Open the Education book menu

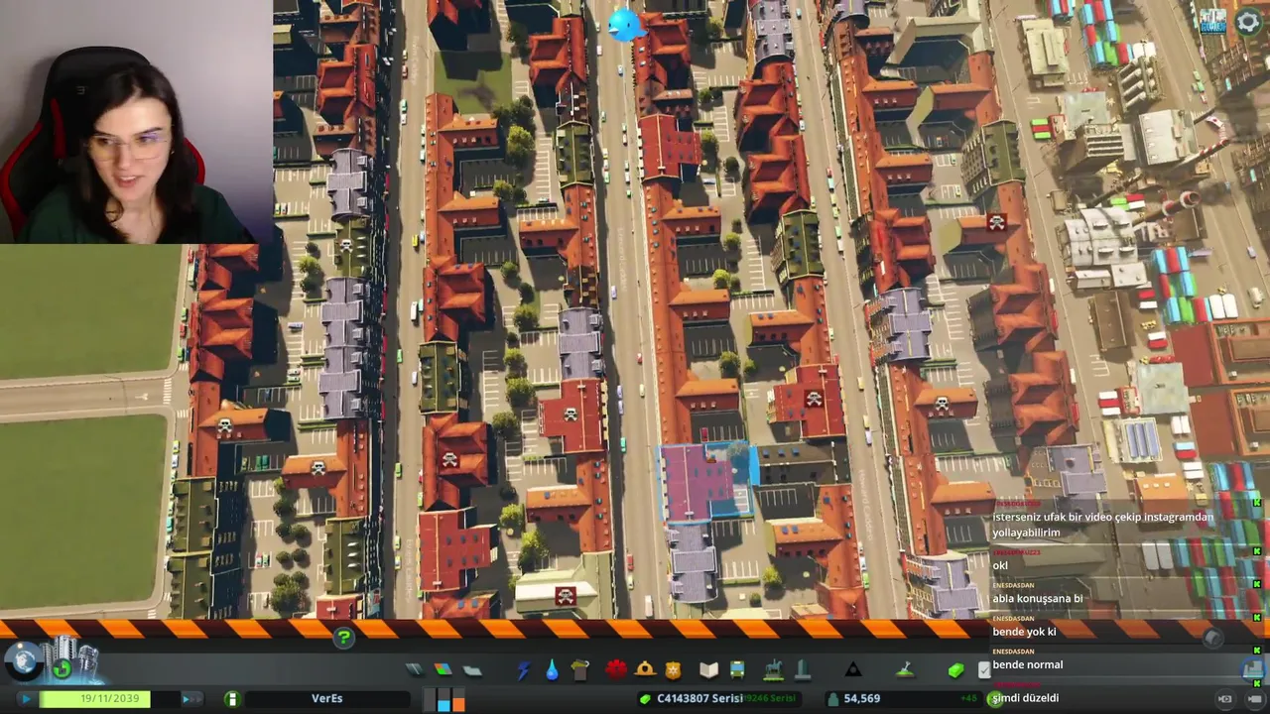(x=708, y=670)
